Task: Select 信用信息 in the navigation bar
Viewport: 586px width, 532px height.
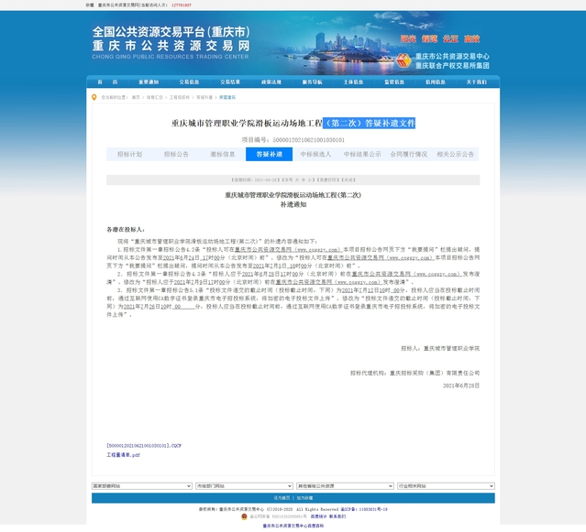Action: (x=436, y=82)
